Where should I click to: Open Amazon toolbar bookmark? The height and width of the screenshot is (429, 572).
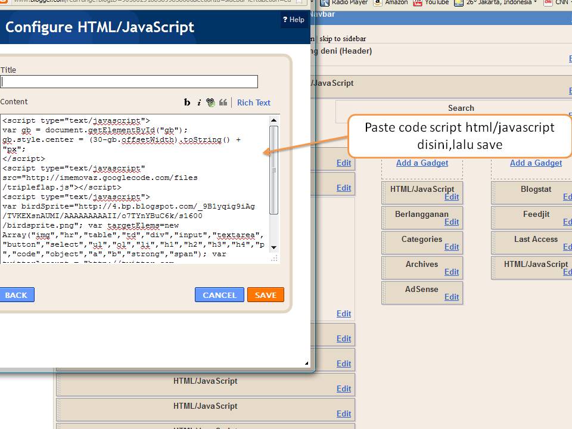(x=391, y=2)
